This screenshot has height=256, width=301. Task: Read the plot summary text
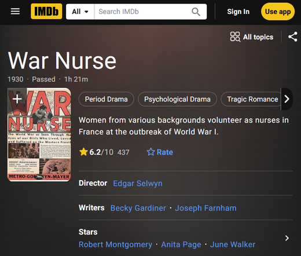[183, 126]
